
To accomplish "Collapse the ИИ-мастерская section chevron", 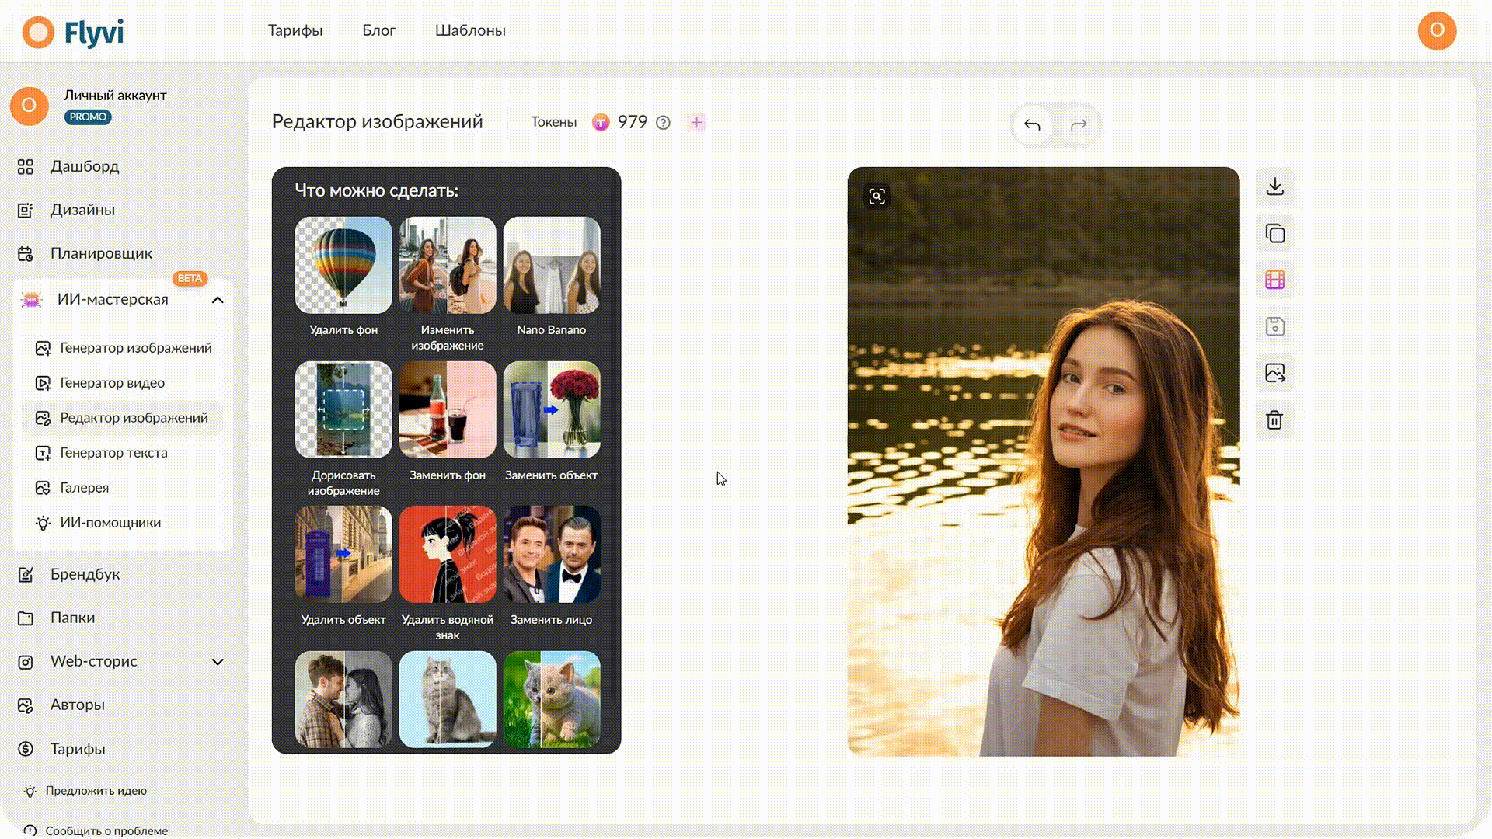I will (x=218, y=300).
